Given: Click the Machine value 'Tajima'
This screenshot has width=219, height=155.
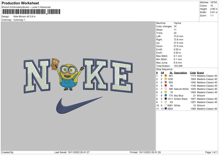Looking at the screenshot, I should 177,23.
